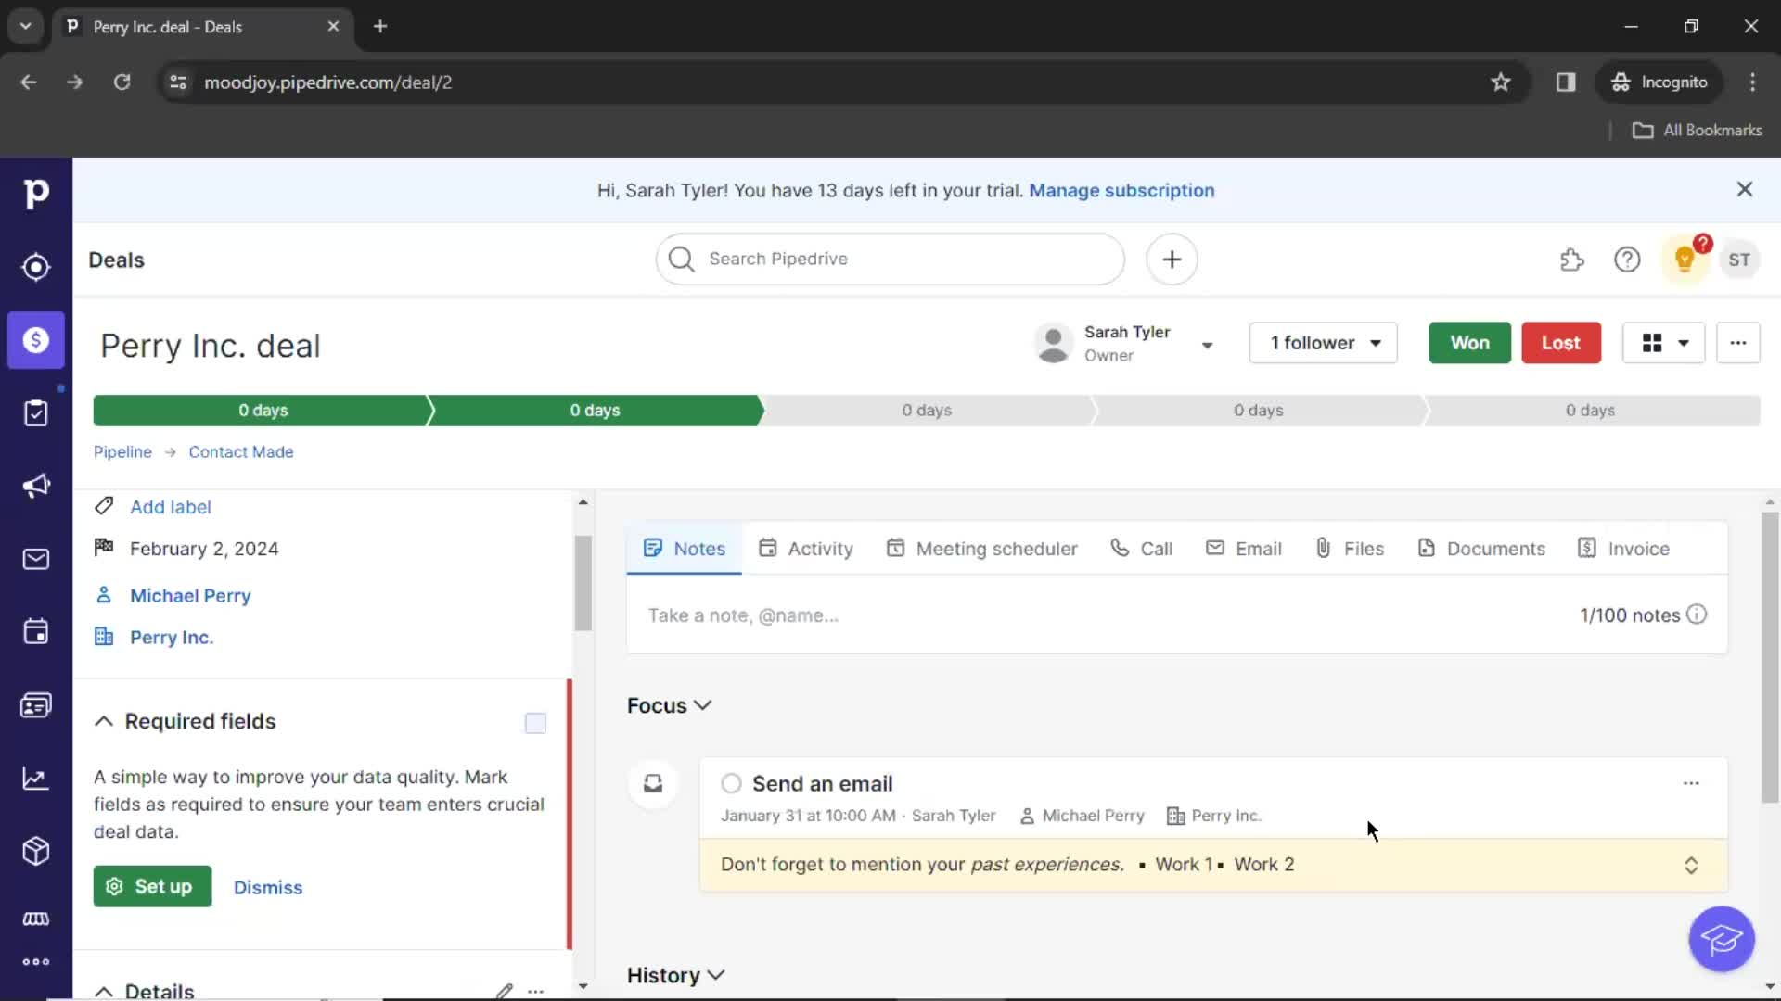
Task: Open the help question mark icon
Action: pyautogui.click(x=1627, y=260)
